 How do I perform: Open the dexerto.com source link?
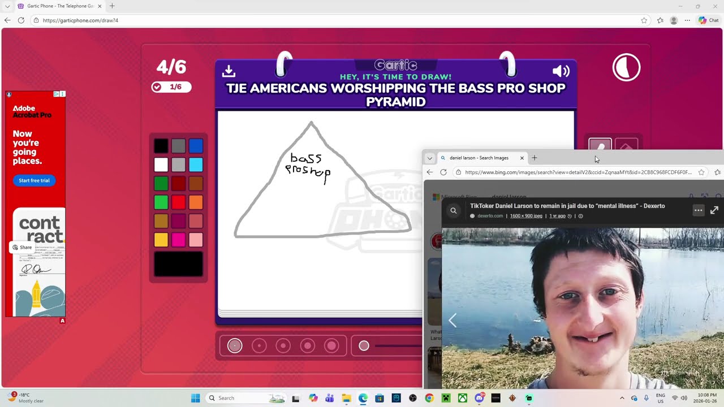[x=490, y=216]
